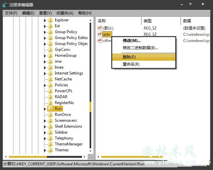Select the Internet Settings tree key

[x=69, y=73]
